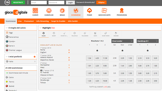The image size is (162, 91).
Task: Click the orange favorites star icon
Action: (x=35, y=57)
